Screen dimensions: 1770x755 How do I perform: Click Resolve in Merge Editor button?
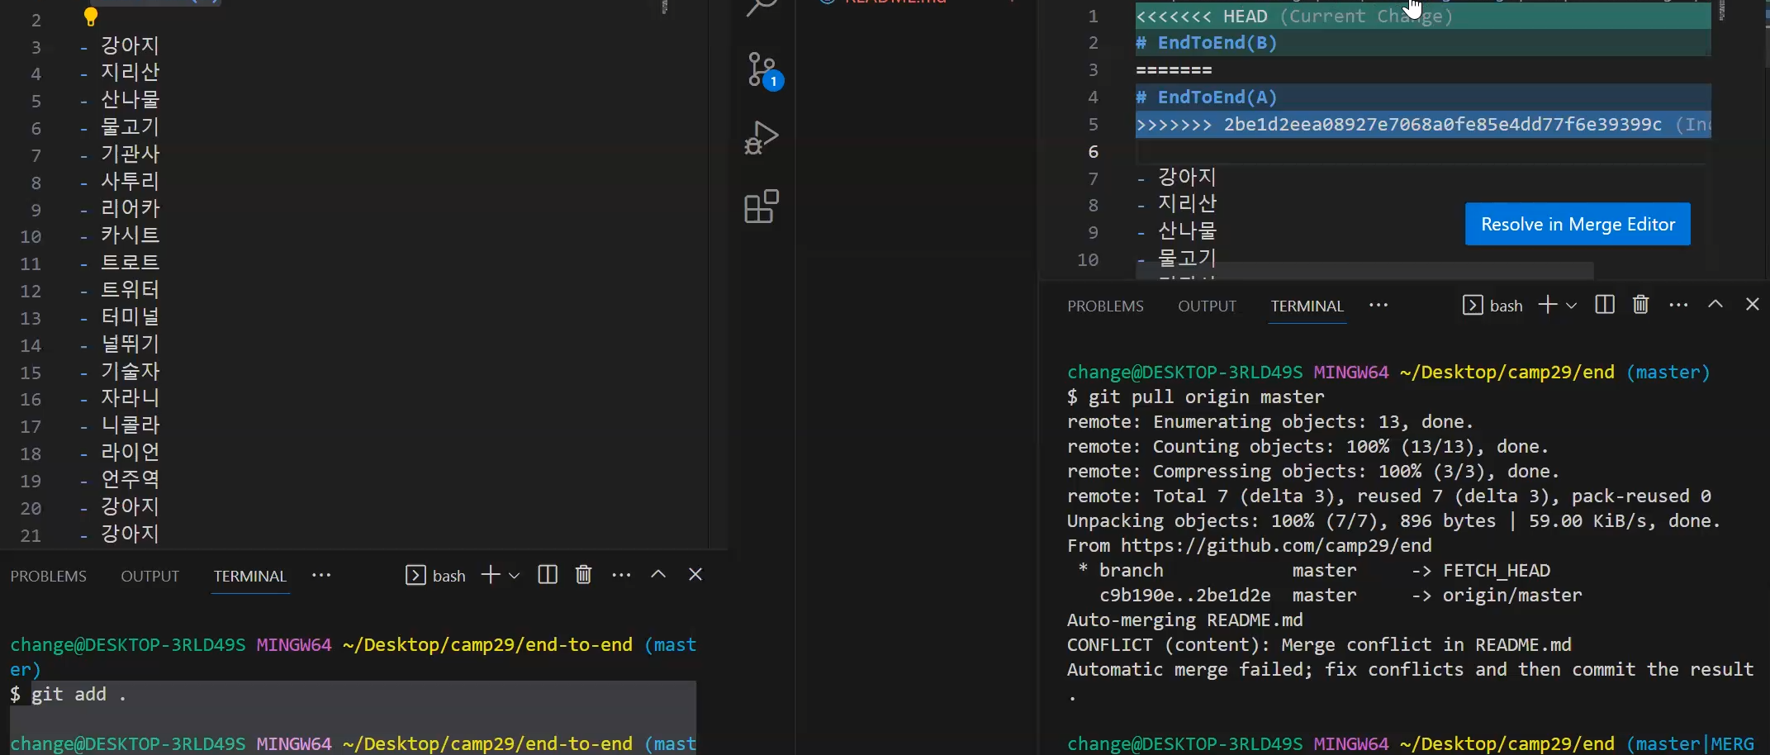click(x=1577, y=225)
